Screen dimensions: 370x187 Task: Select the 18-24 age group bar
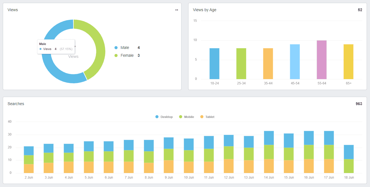[x=214, y=64]
